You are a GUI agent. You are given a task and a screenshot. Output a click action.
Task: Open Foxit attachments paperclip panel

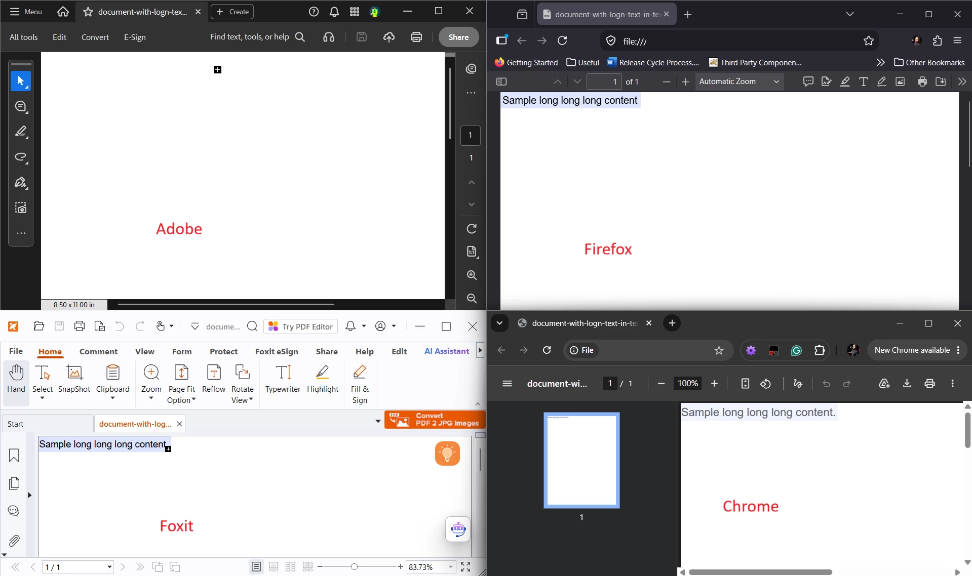coord(14,541)
